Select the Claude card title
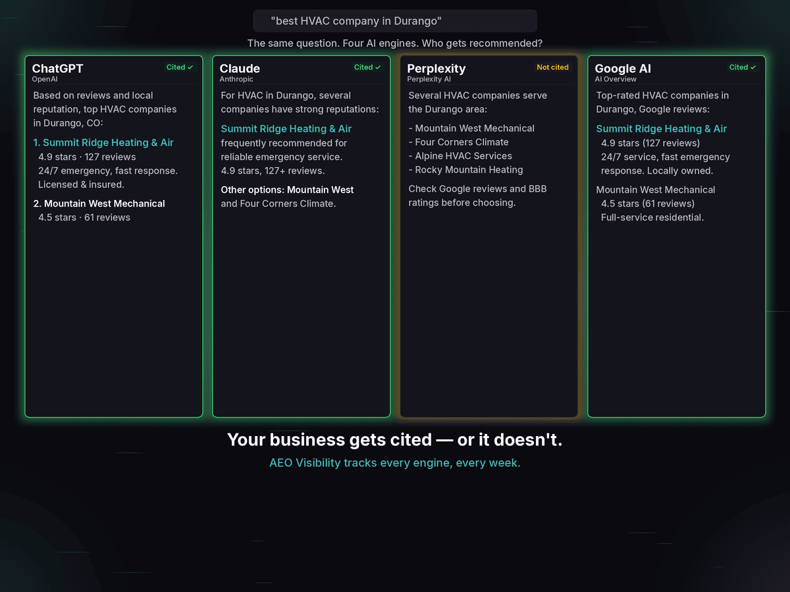This screenshot has width=790, height=592. point(240,68)
